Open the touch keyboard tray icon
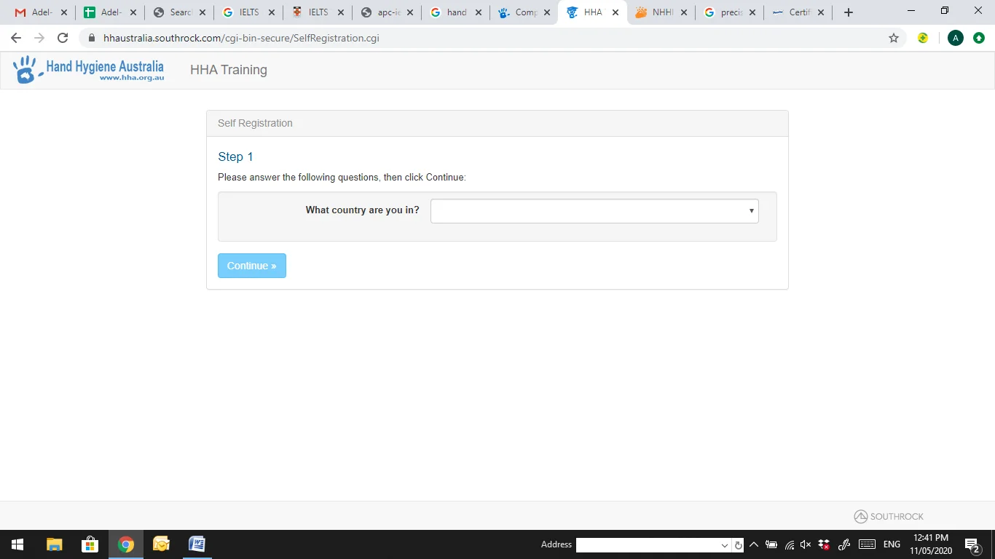The width and height of the screenshot is (995, 559). pos(867,544)
